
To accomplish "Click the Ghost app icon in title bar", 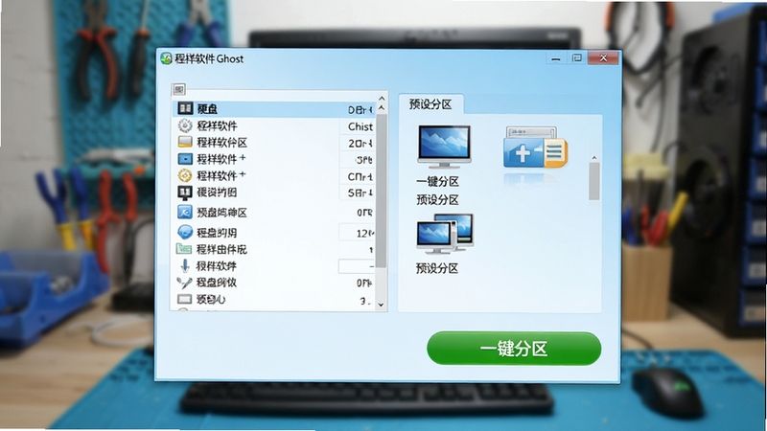I will tap(166, 58).
